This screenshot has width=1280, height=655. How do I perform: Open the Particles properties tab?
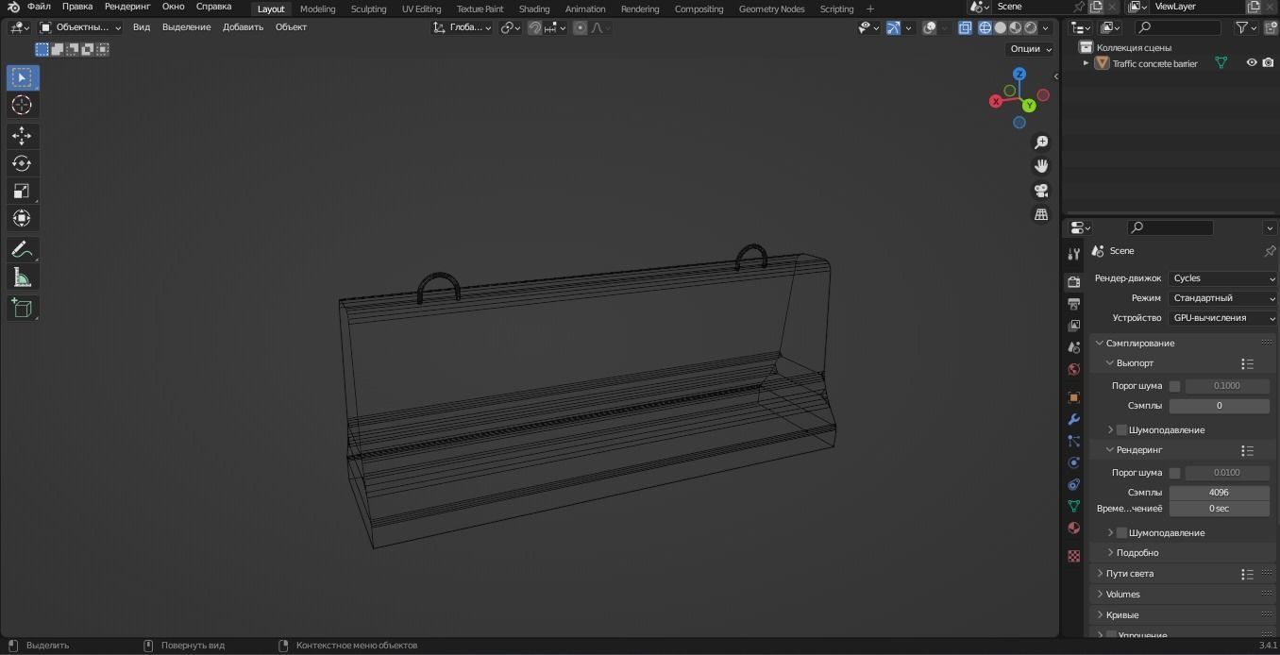coord(1073,441)
